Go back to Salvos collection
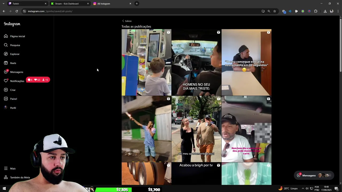 (127, 21)
